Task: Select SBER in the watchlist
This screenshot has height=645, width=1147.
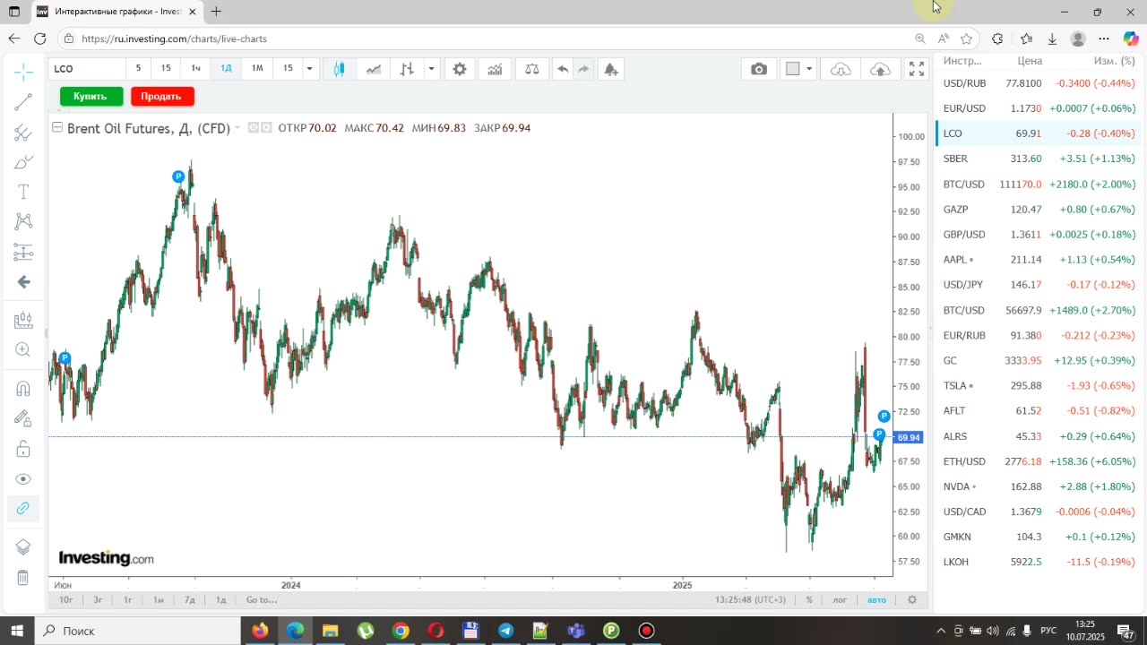Action: click(x=1039, y=159)
